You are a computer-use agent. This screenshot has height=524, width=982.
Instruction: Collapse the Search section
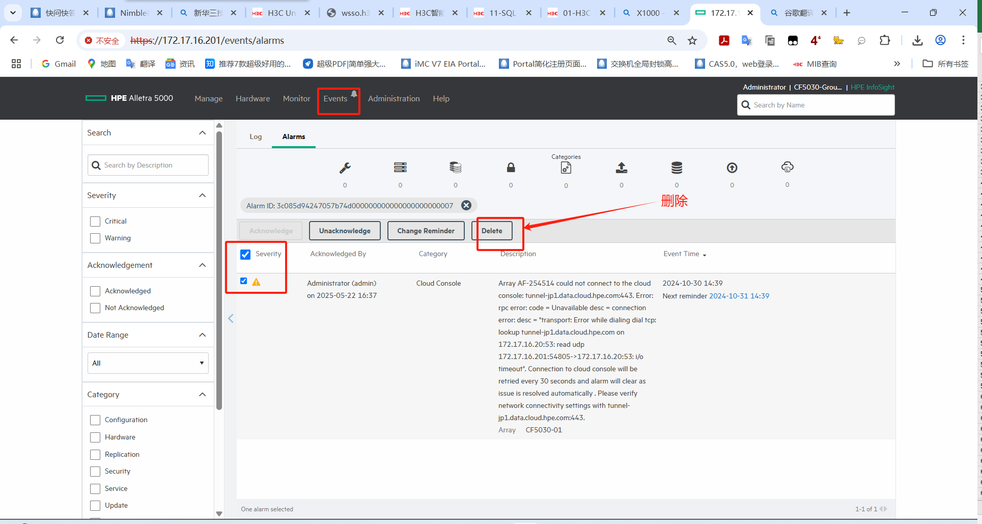pyautogui.click(x=202, y=133)
